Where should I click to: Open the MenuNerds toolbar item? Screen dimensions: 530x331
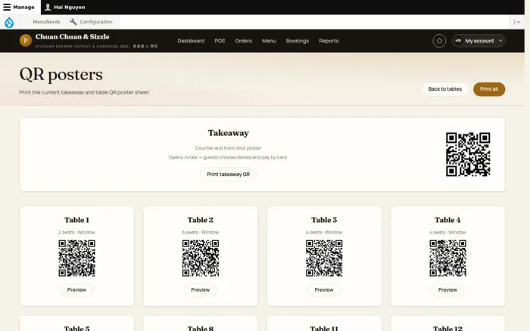point(46,22)
